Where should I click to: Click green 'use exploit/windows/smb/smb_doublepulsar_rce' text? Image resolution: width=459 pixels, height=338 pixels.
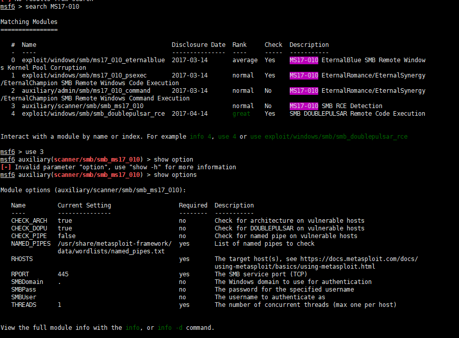coord(329,136)
